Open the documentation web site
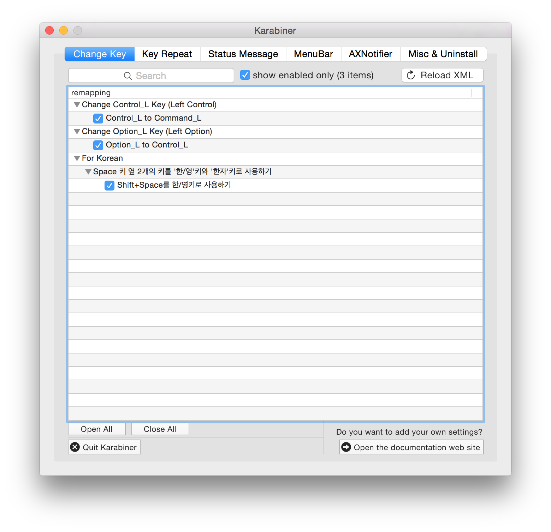 tap(411, 447)
